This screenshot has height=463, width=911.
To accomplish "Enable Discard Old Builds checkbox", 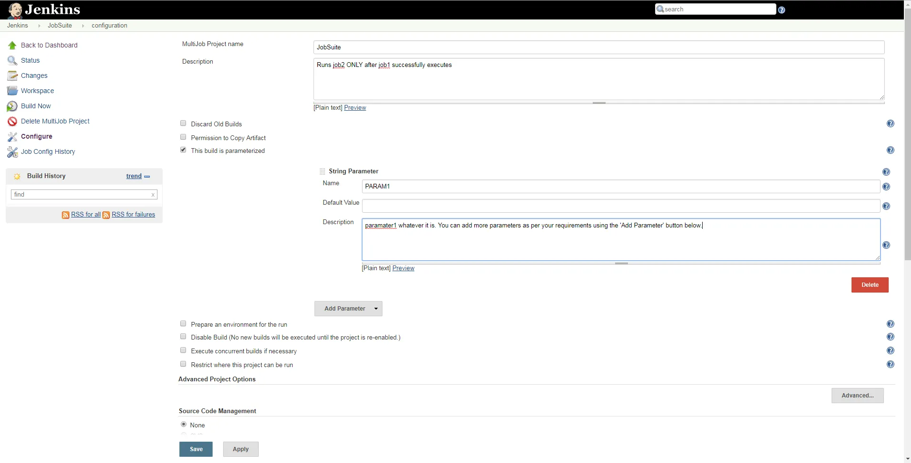I will 183,123.
